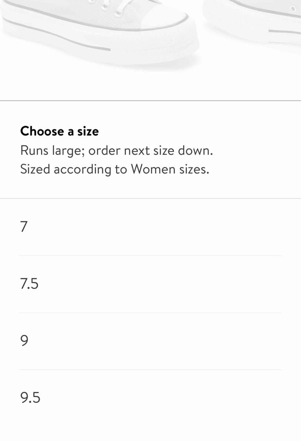Select size 9.5 row
The height and width of the screenshot is (441, 301).
tap(30, 398)
